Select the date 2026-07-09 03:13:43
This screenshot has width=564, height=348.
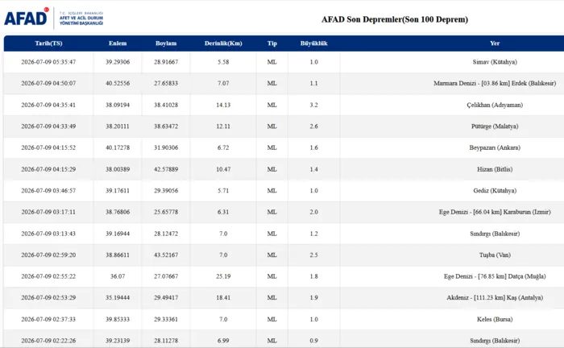48,234
